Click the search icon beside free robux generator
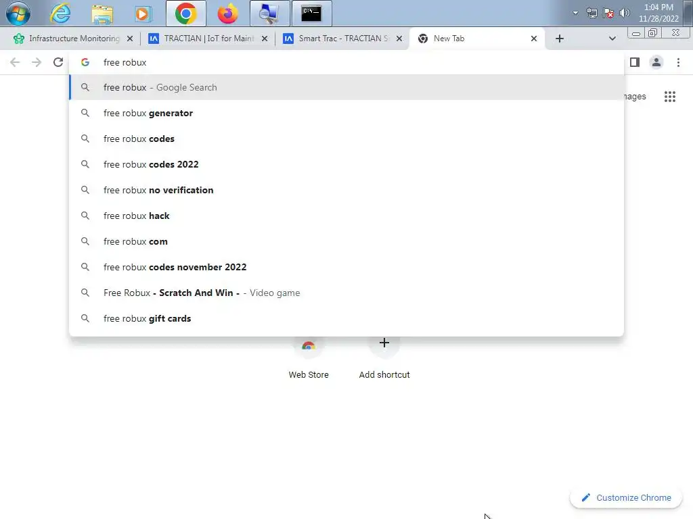The image size is (693, 519). 85,113
